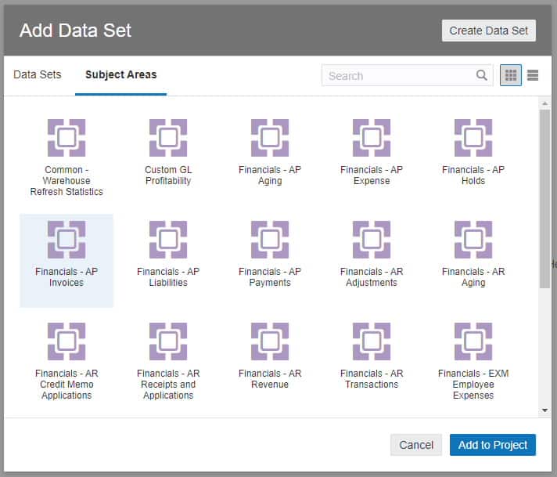Click the 'Financials - AP Holds' label

pyautogui.click(x=473, y=175)
